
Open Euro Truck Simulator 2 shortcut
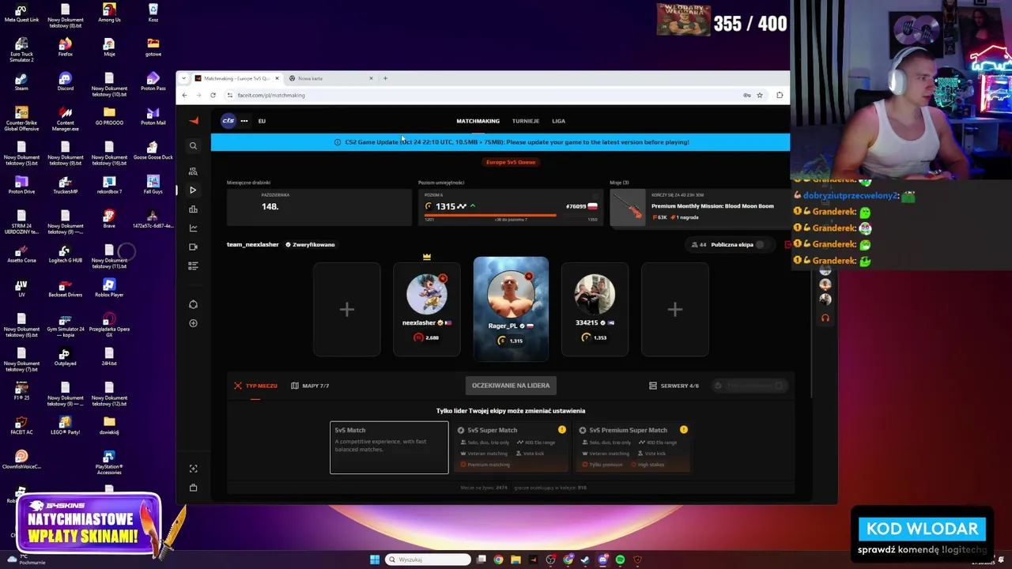coord(21,50)
